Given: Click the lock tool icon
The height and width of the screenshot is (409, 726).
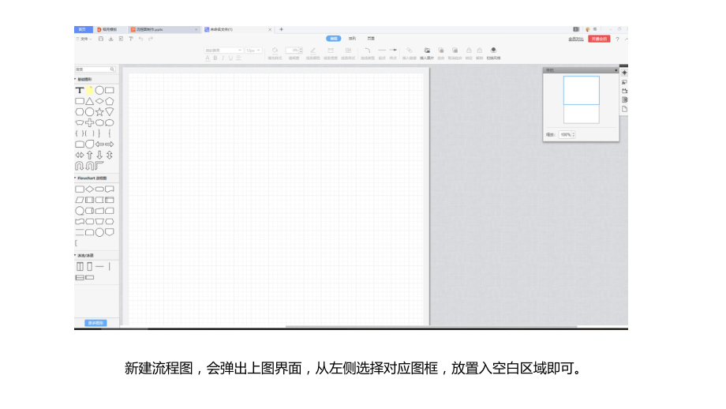Looking at the screenshot, I should click(x=469, y=53).
